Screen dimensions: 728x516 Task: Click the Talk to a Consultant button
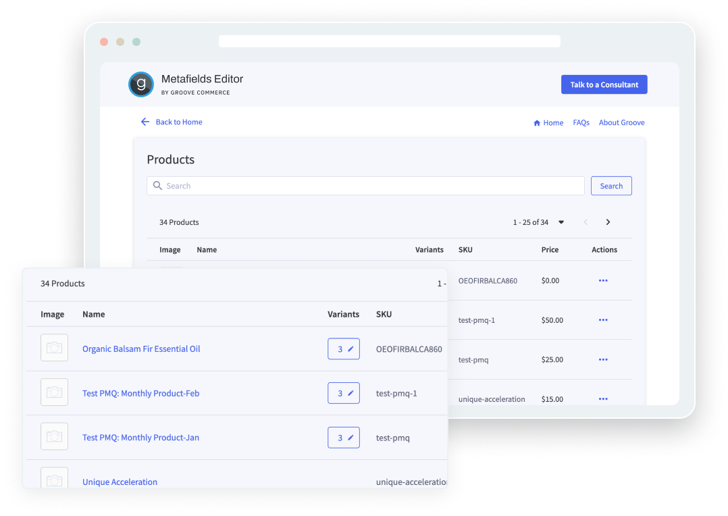[x=604, y=84]
